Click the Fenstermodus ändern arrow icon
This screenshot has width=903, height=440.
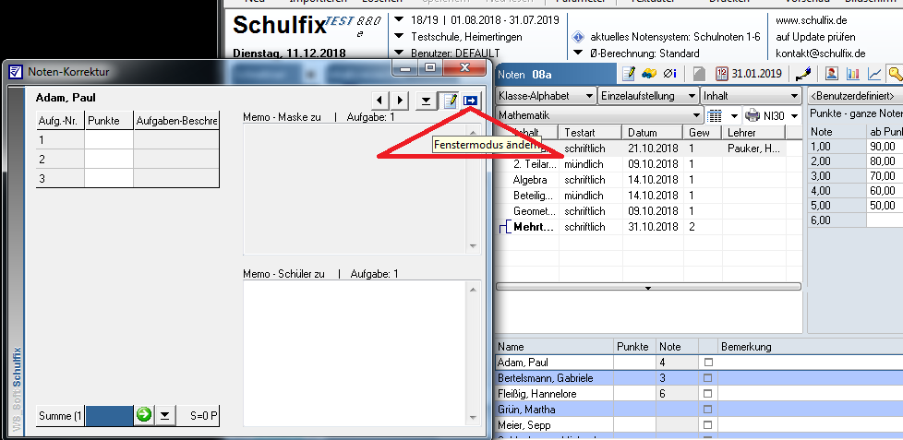471,101
